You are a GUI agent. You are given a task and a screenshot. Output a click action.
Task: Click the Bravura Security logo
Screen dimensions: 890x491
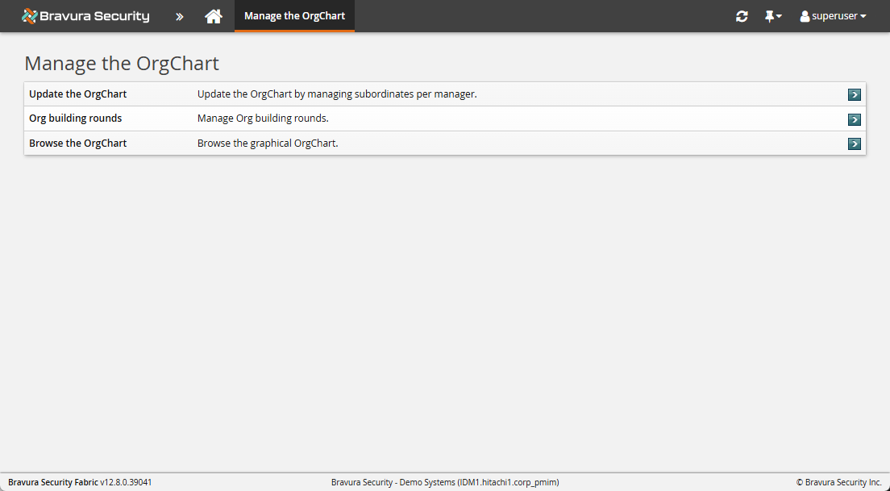[85, 15]
